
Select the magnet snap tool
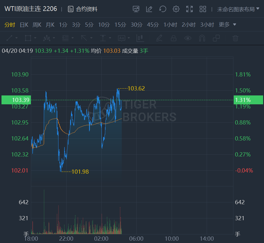click(x=202, y=38)
